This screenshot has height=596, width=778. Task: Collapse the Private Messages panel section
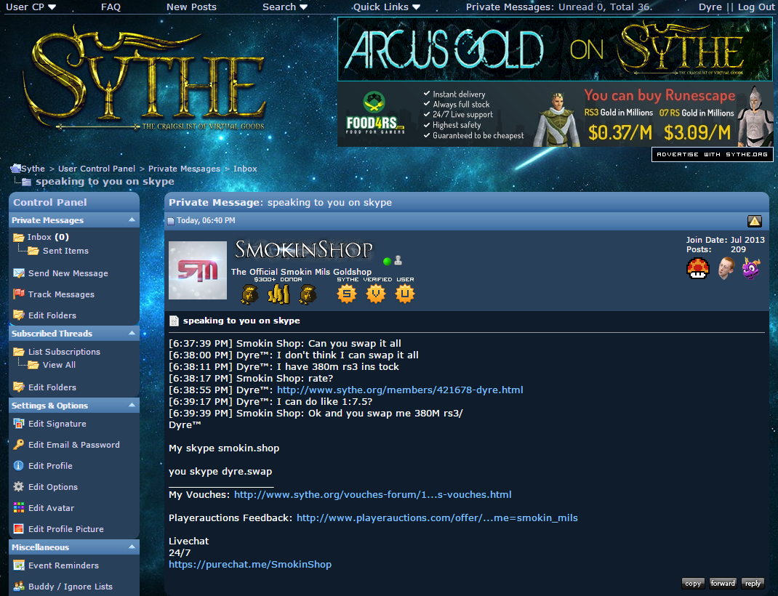tap(132, 220)
